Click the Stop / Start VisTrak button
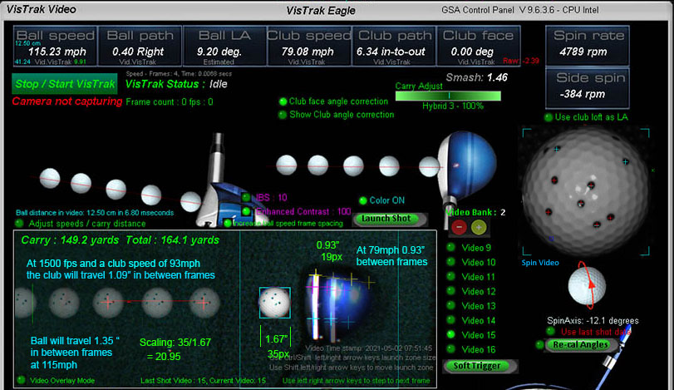The width and height of the screenshot is (674, 390). (x=65, y=84)
